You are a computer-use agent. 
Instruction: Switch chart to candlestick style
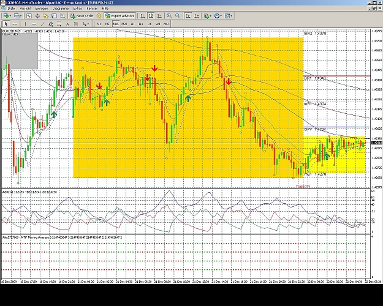(151, 16)
